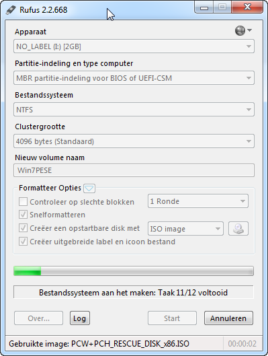Open the Partitie-indeling dropdown
This screenshot has height=356, width=268.
click(x=134, y=78)
